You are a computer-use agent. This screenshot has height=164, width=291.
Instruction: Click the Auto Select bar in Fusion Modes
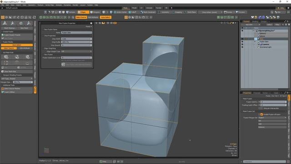[17, 45]
